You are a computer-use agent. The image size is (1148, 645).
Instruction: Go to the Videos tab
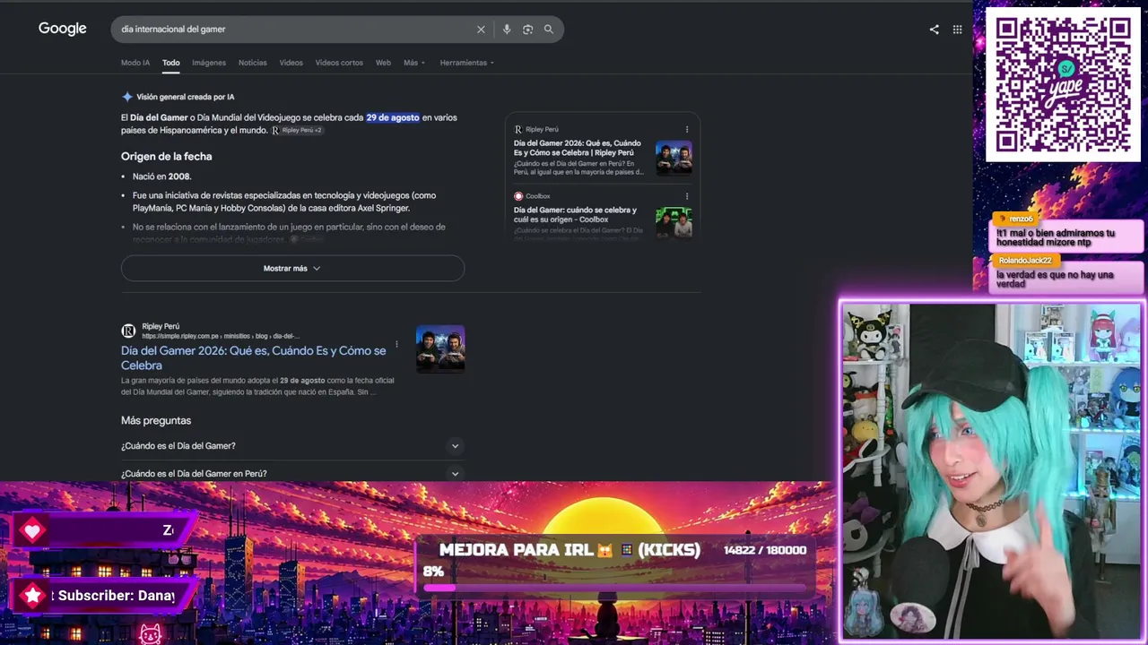click(291, 63)
